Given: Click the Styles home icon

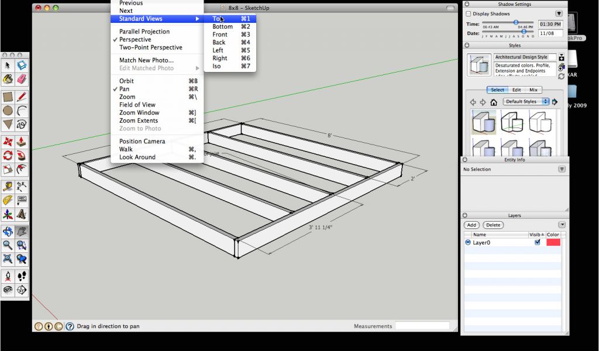Looking at the screenshot, I should click(494, 102).
